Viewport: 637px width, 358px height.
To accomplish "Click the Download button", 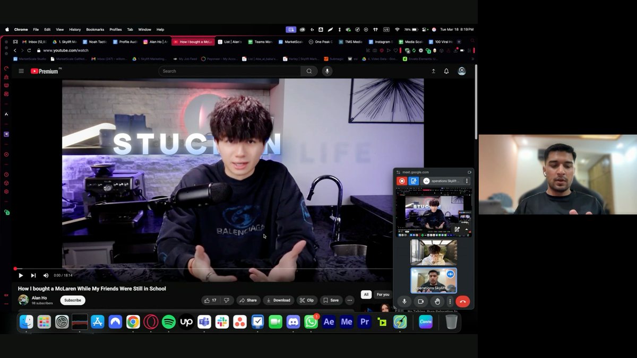I will click(x=278, y=300).
